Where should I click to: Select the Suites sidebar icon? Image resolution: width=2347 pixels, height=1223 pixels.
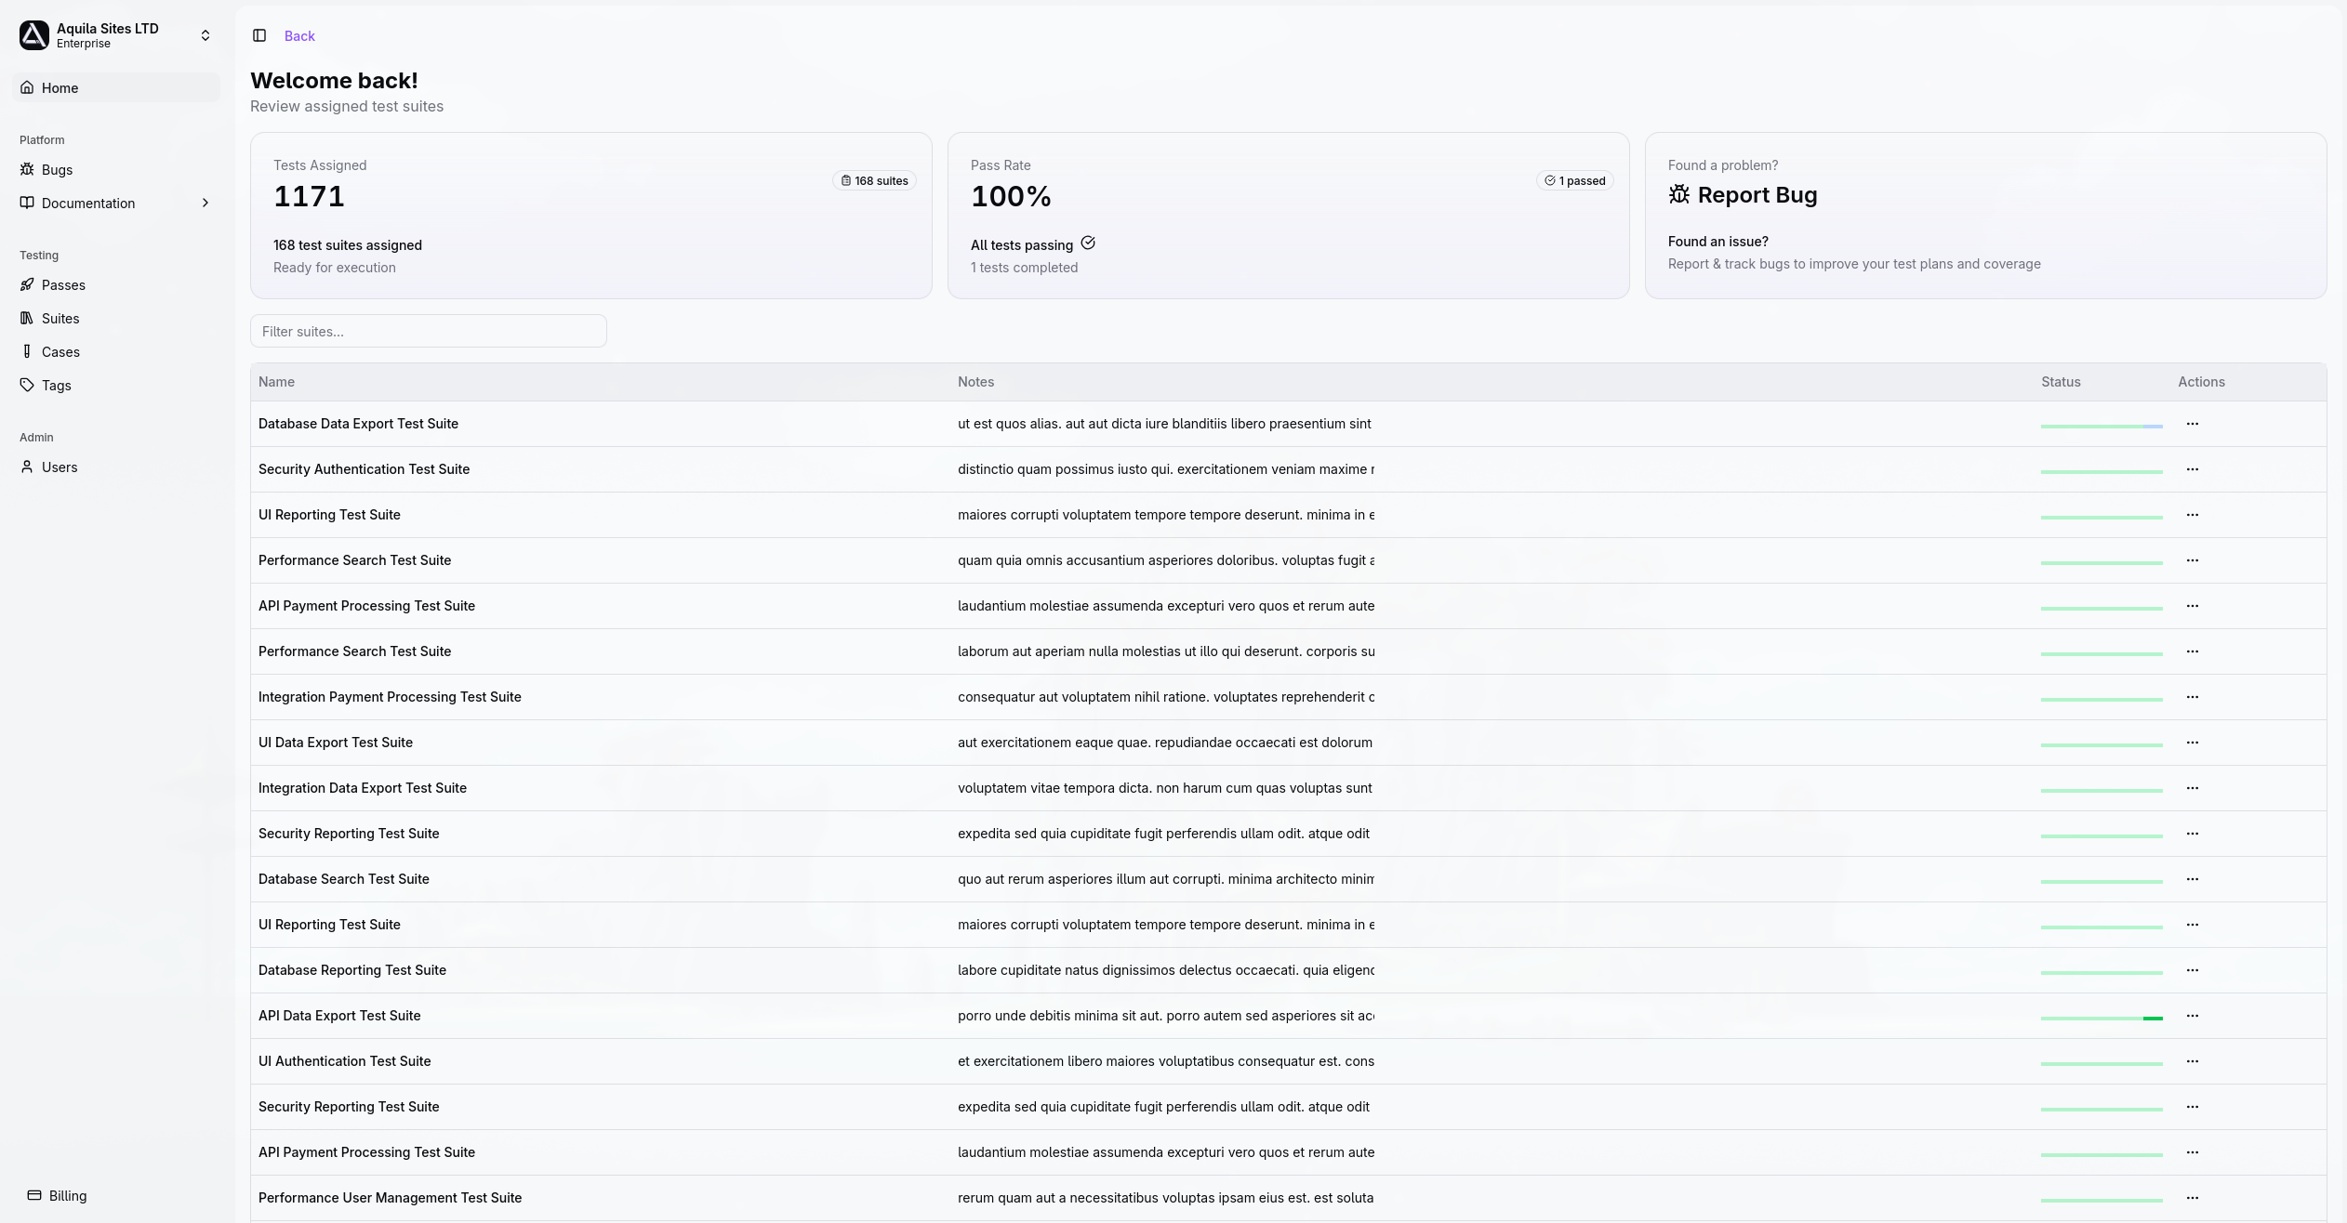27,318
